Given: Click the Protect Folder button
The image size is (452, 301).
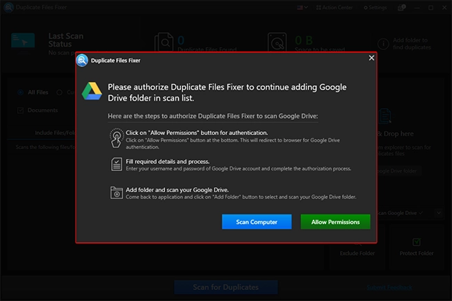Looking at the screenshot, I should [417, 247].
